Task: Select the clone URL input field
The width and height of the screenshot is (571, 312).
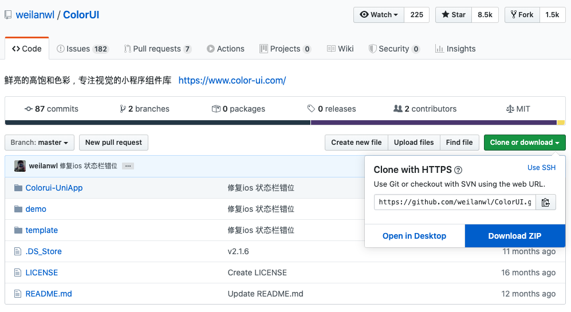Action: point(455,202)
